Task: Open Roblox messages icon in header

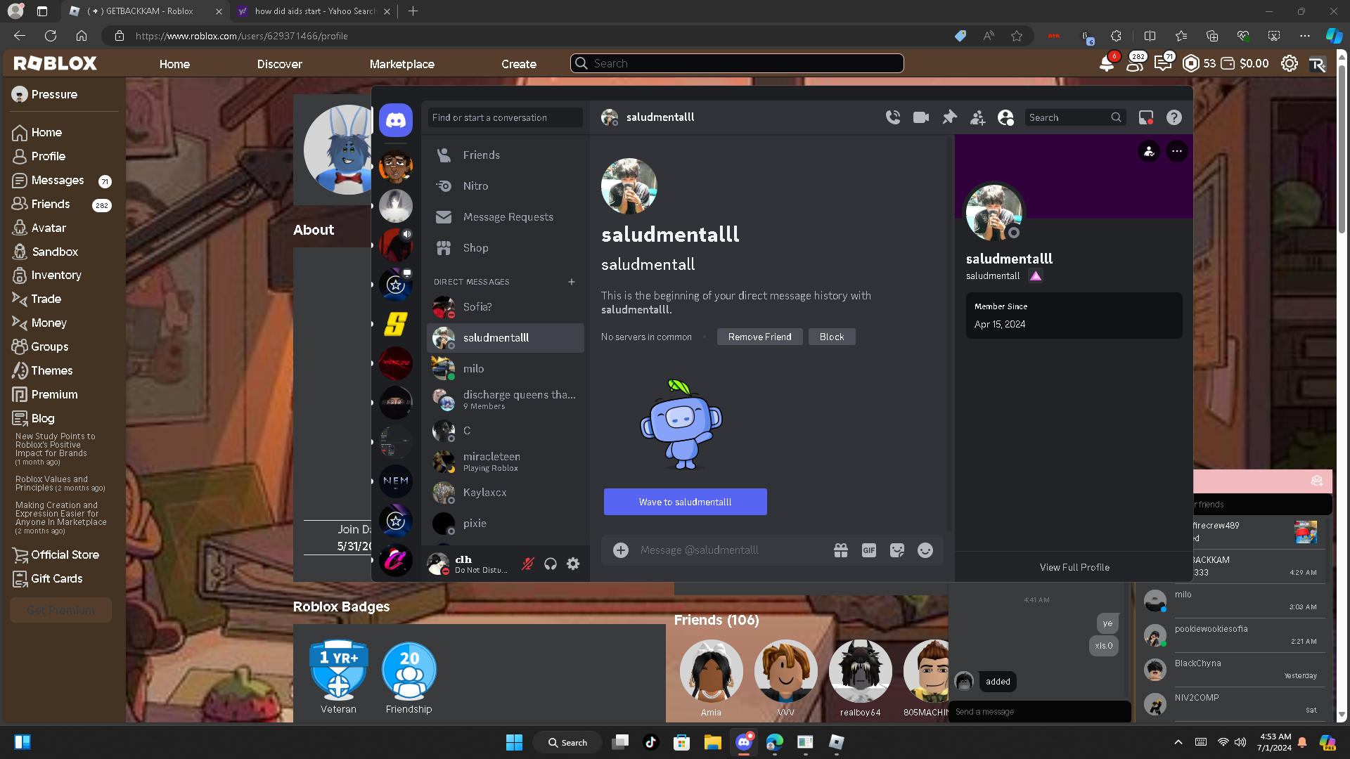Action: [x=1163, y=63]
